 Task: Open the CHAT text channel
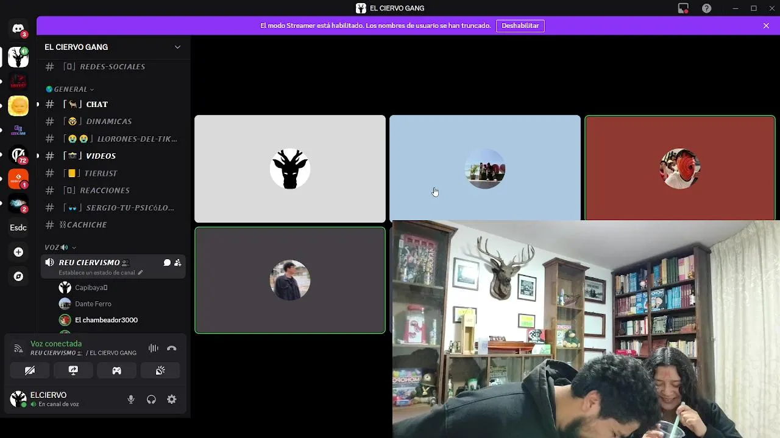[x=113, y=104]
